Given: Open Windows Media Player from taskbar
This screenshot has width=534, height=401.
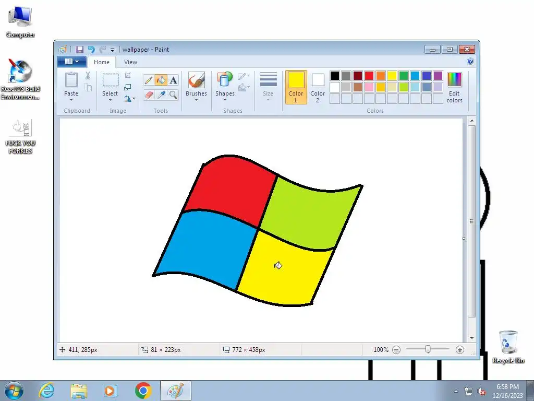Looking at the screenshot, I should click(110, 391).
